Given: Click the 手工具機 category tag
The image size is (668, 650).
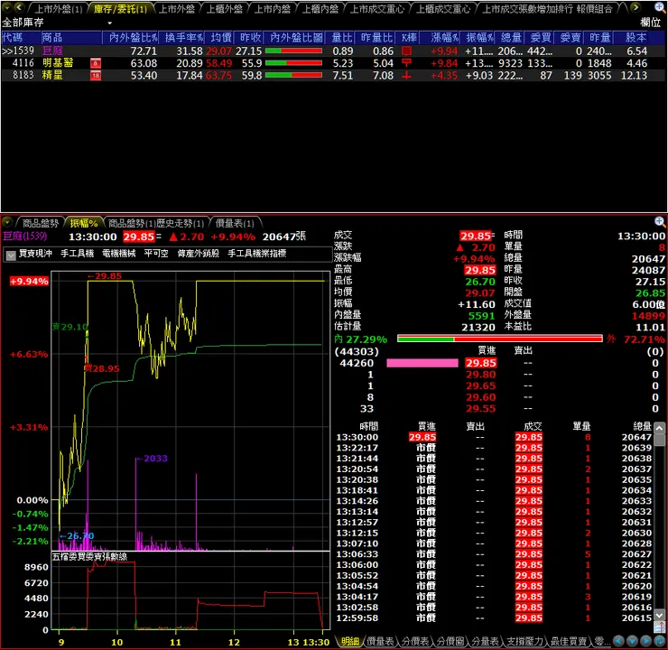Looking at the screenshot, I should point(77,254).
